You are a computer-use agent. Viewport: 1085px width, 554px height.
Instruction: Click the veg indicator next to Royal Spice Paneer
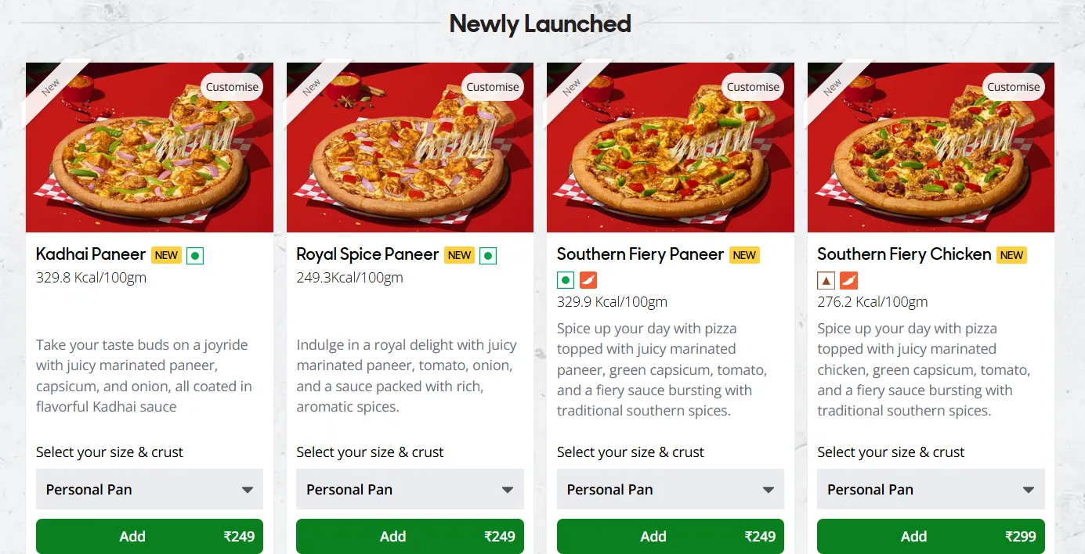[x=488, y=255]
